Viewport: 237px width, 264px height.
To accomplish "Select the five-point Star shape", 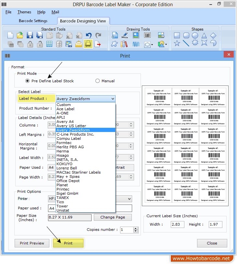I will (x=177, y=43).
